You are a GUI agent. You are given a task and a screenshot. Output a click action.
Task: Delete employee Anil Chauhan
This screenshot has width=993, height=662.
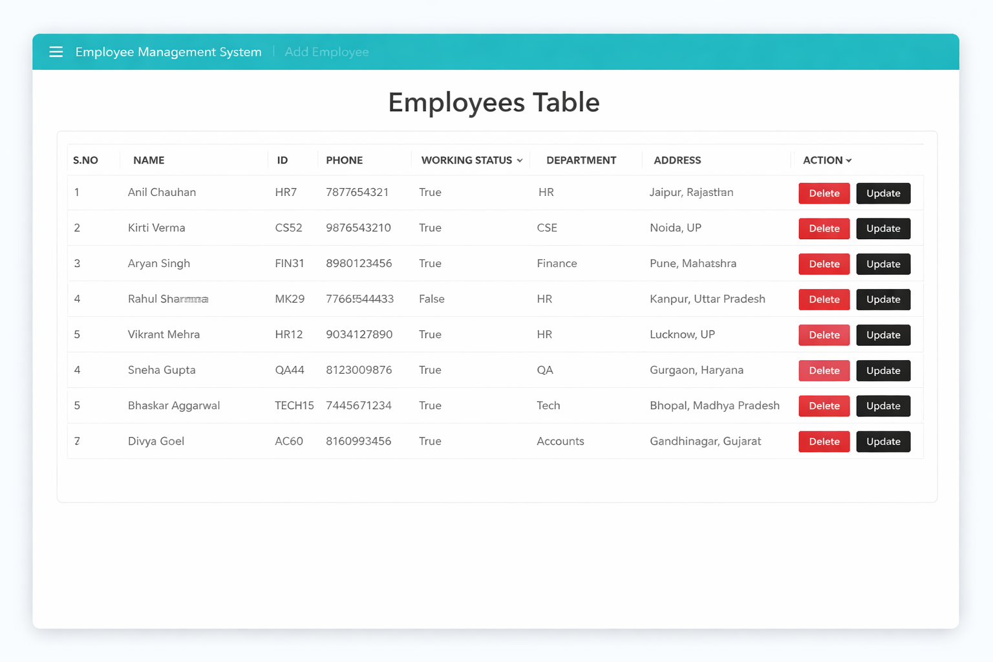(x=824, y=193)
